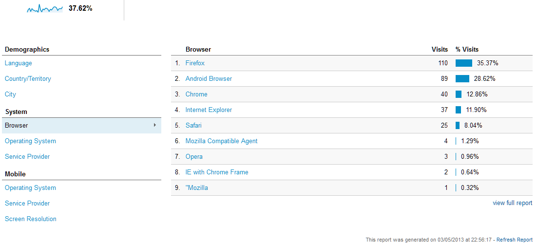Image resolution: width=537 pixels, height=244 pixels.
Task: Open the Firefox browser link
Action: 195,63
